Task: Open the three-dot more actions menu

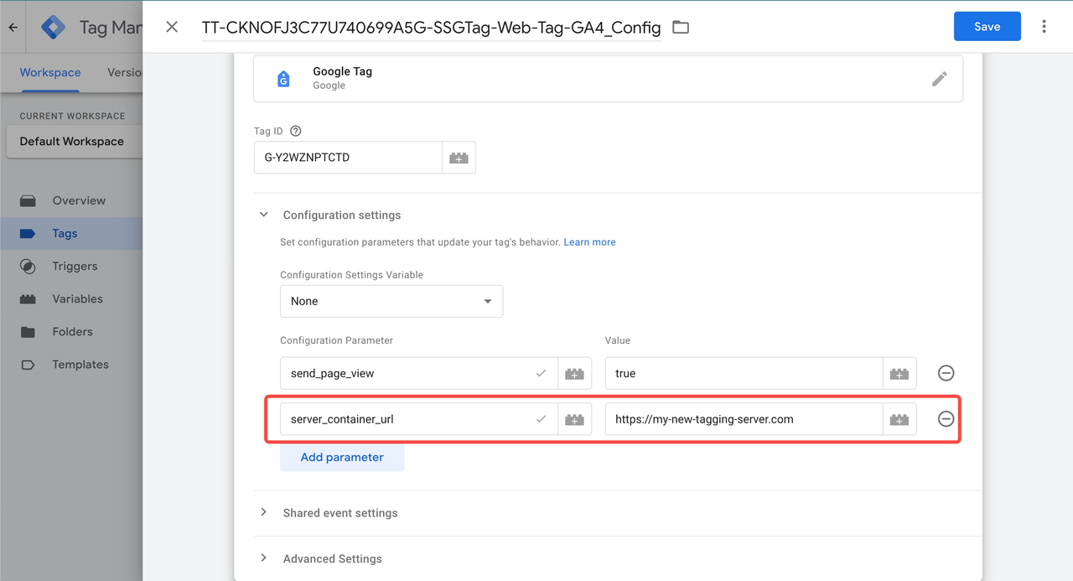Action: [x=1044, y=27]
